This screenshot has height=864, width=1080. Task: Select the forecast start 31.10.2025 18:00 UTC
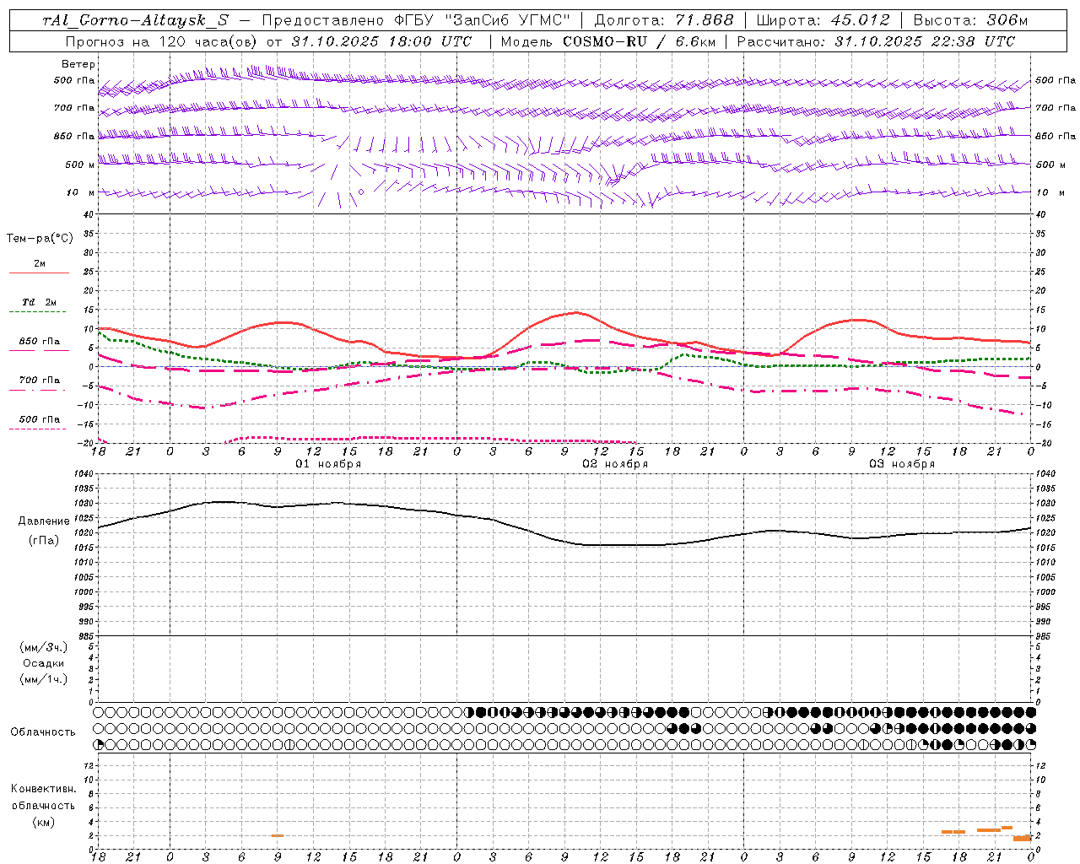(381, 41)
